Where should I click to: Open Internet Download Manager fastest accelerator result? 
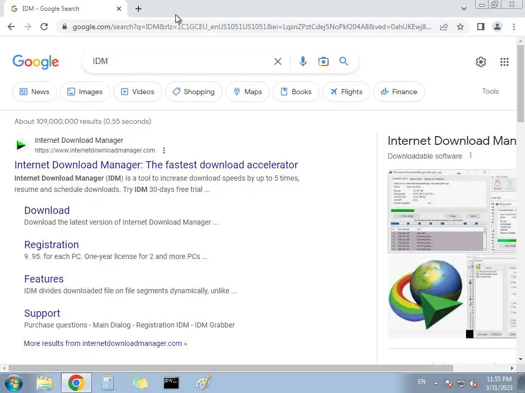pyautogui.click(x=156, y=165)
